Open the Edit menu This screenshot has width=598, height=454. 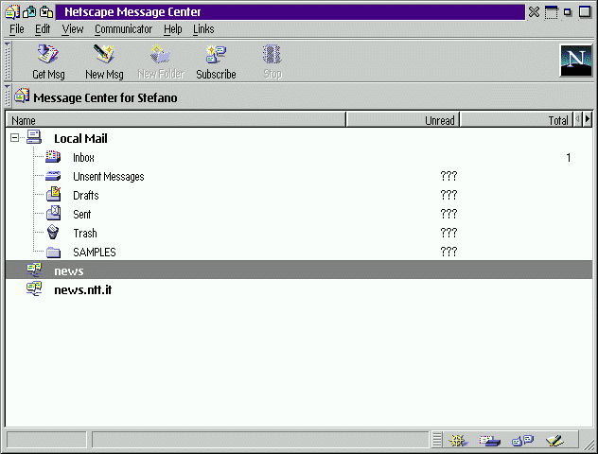(43, 29)
